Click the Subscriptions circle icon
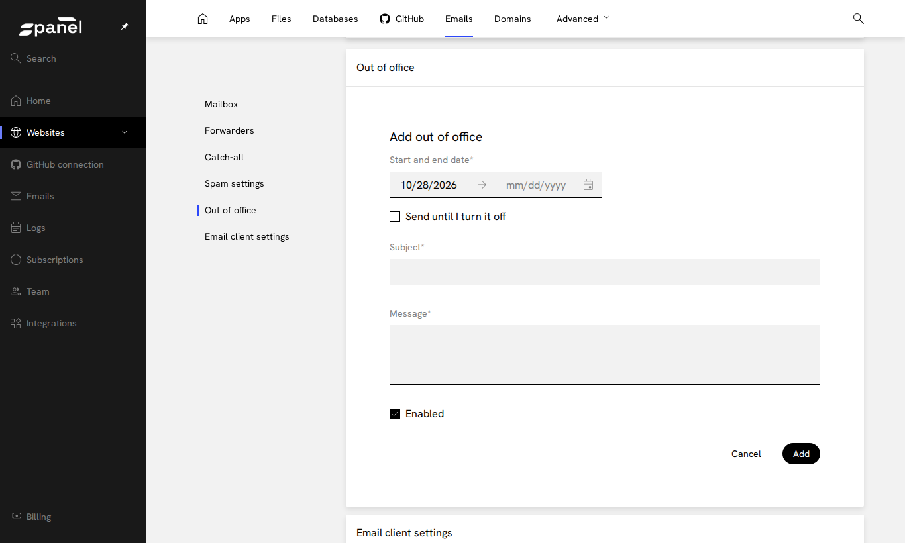 tap(16, 260)
